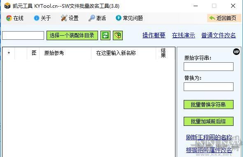243x157 pixels.
Task: Open the 关于 about menu
Action: [42, 18]
